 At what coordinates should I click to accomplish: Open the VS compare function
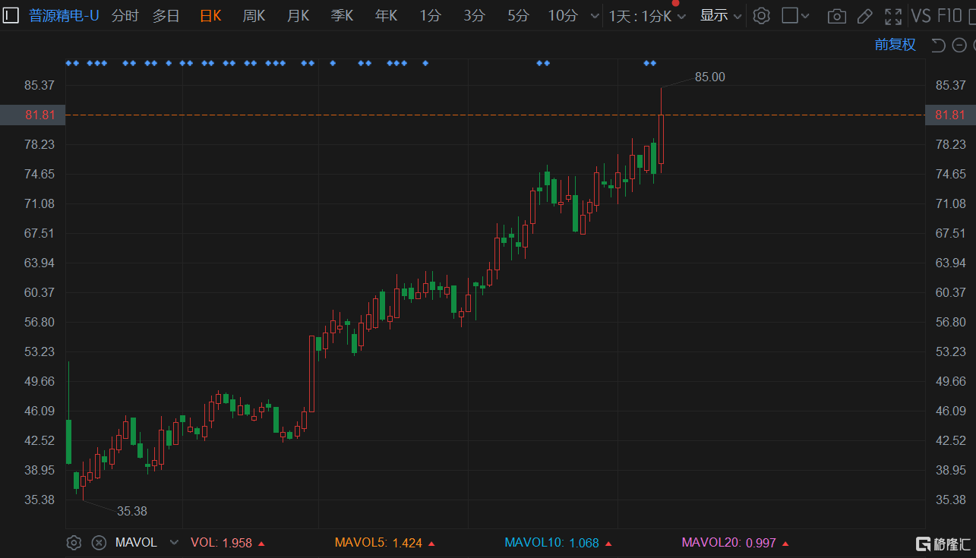click(x=921, y=16)
